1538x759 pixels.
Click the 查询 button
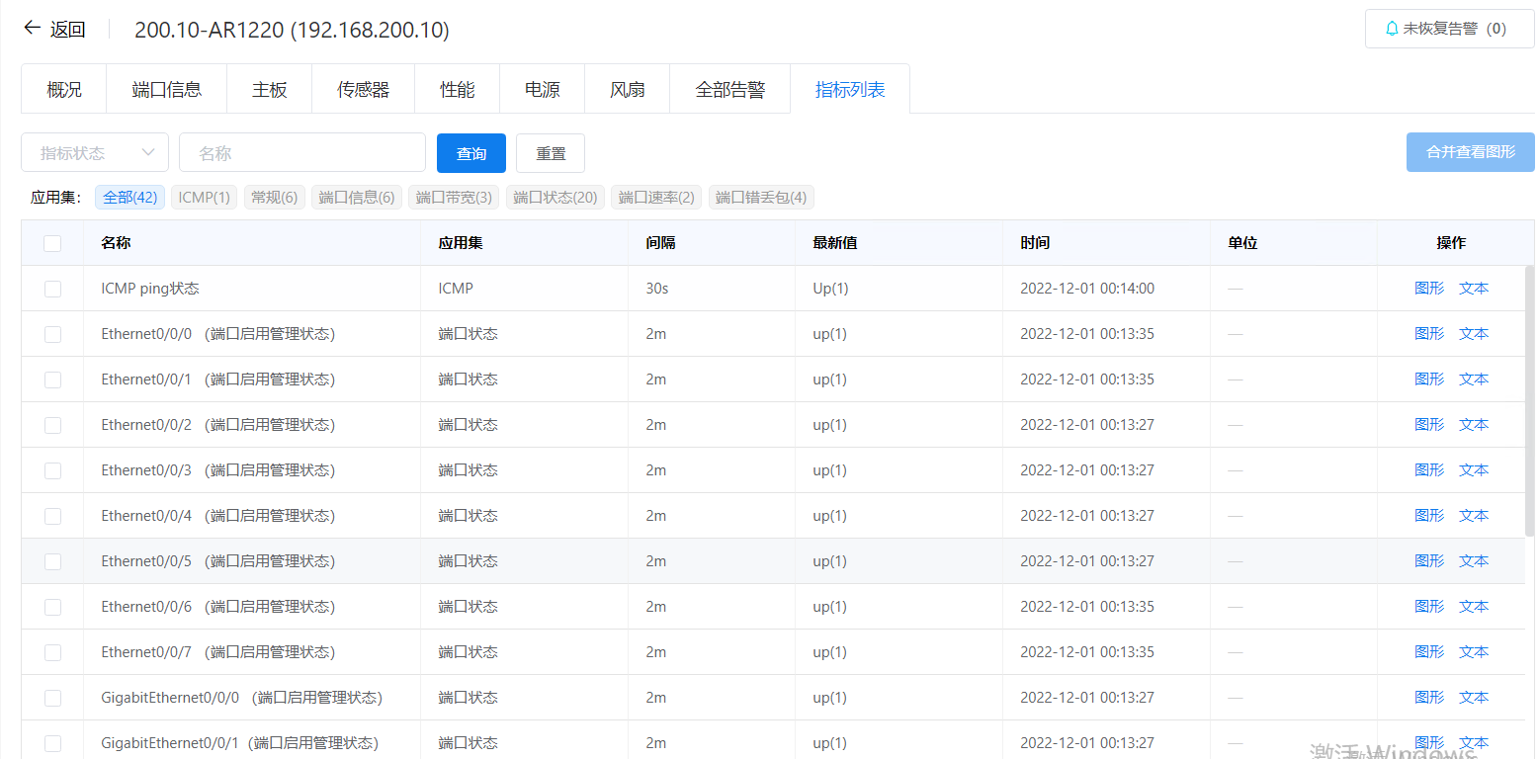tap(471, 153)
